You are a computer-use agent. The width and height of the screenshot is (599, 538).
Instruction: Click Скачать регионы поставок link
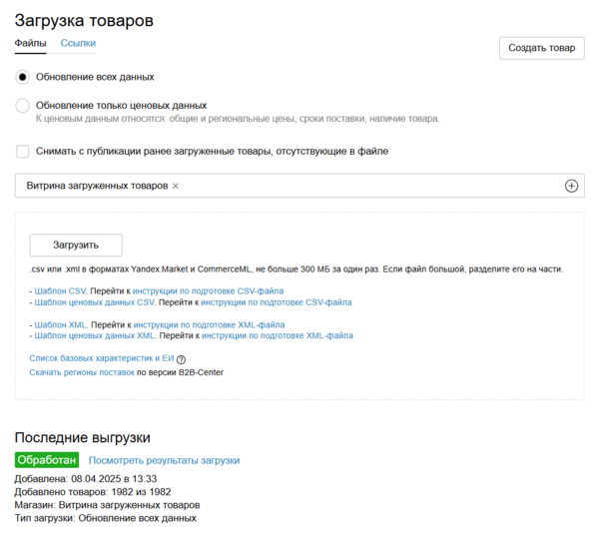tap(82, 372)
